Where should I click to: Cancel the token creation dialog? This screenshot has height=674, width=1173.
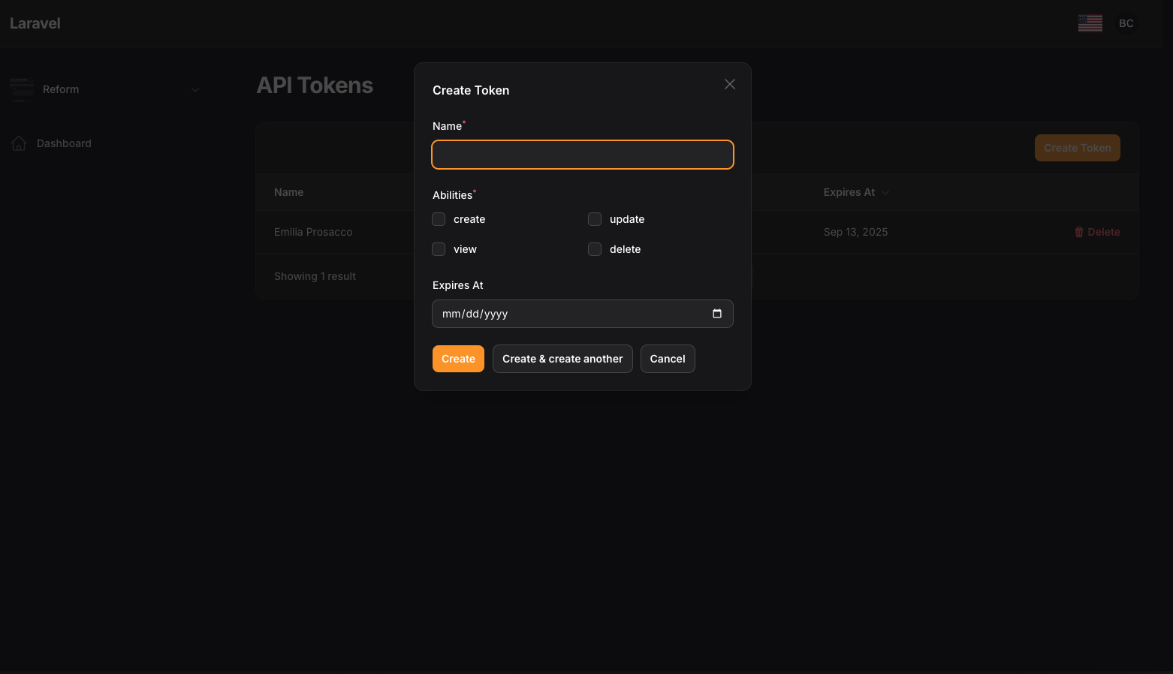tap(668, 359)
